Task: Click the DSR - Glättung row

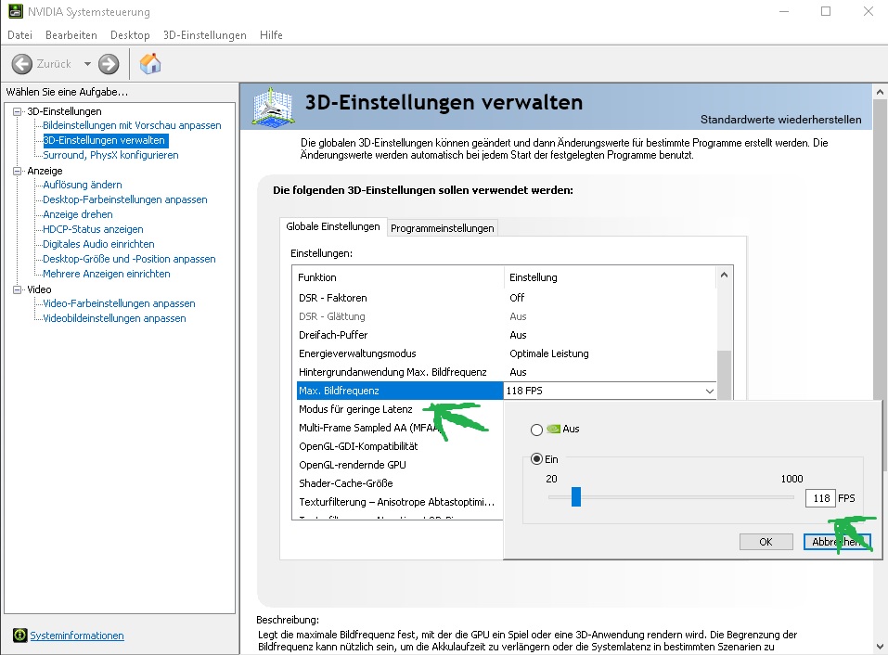Action: (x=507, y=316)
